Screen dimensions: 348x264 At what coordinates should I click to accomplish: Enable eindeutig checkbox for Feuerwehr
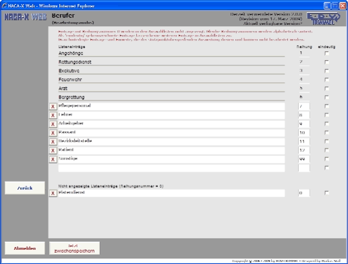tap(326, 80)
